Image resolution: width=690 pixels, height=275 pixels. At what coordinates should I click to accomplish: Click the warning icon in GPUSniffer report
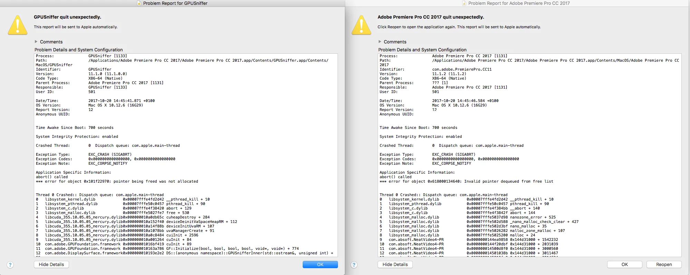[18, 25]
